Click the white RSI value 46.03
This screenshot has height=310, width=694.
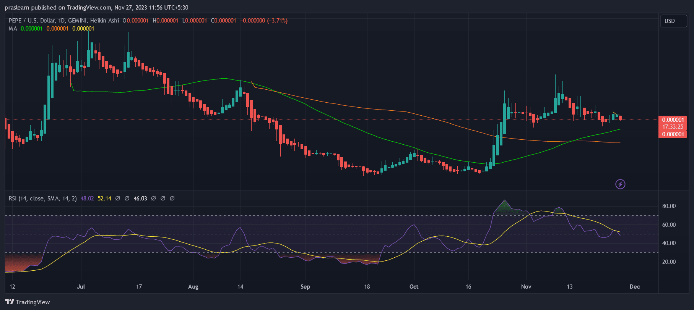pyautogui.click(x=140, y=199)
